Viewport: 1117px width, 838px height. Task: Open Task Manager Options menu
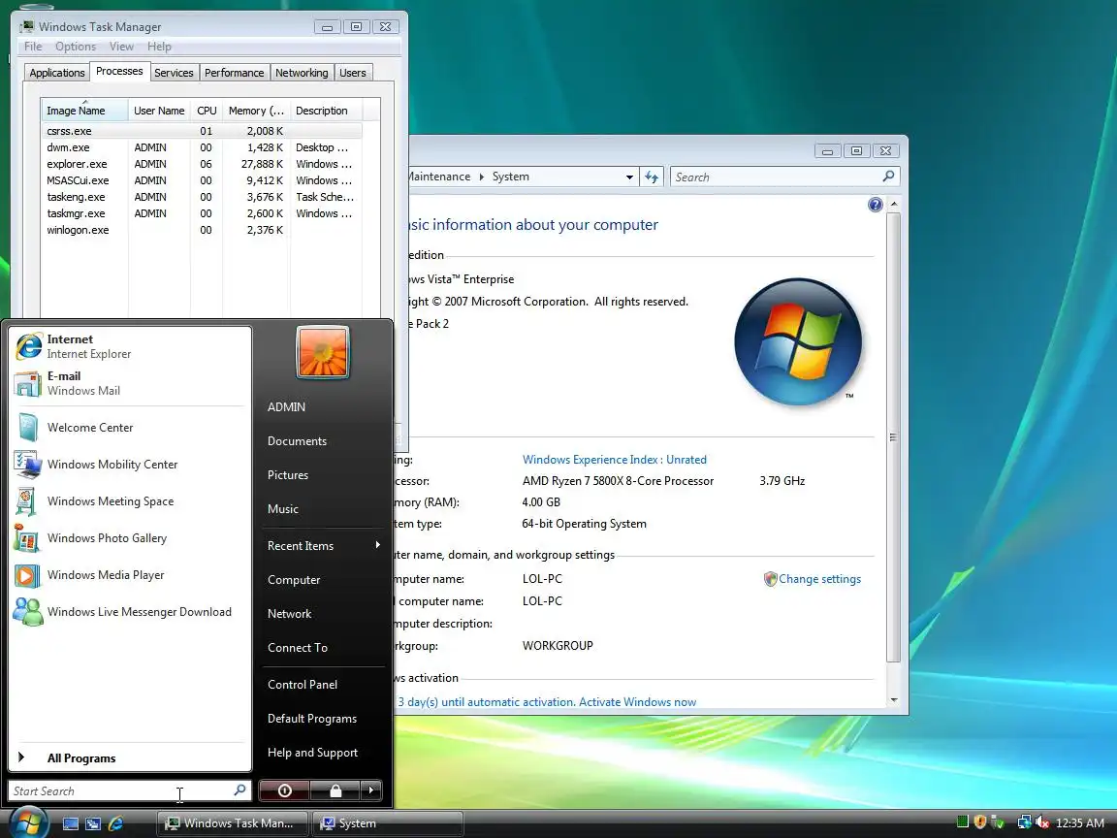(76, 47)
